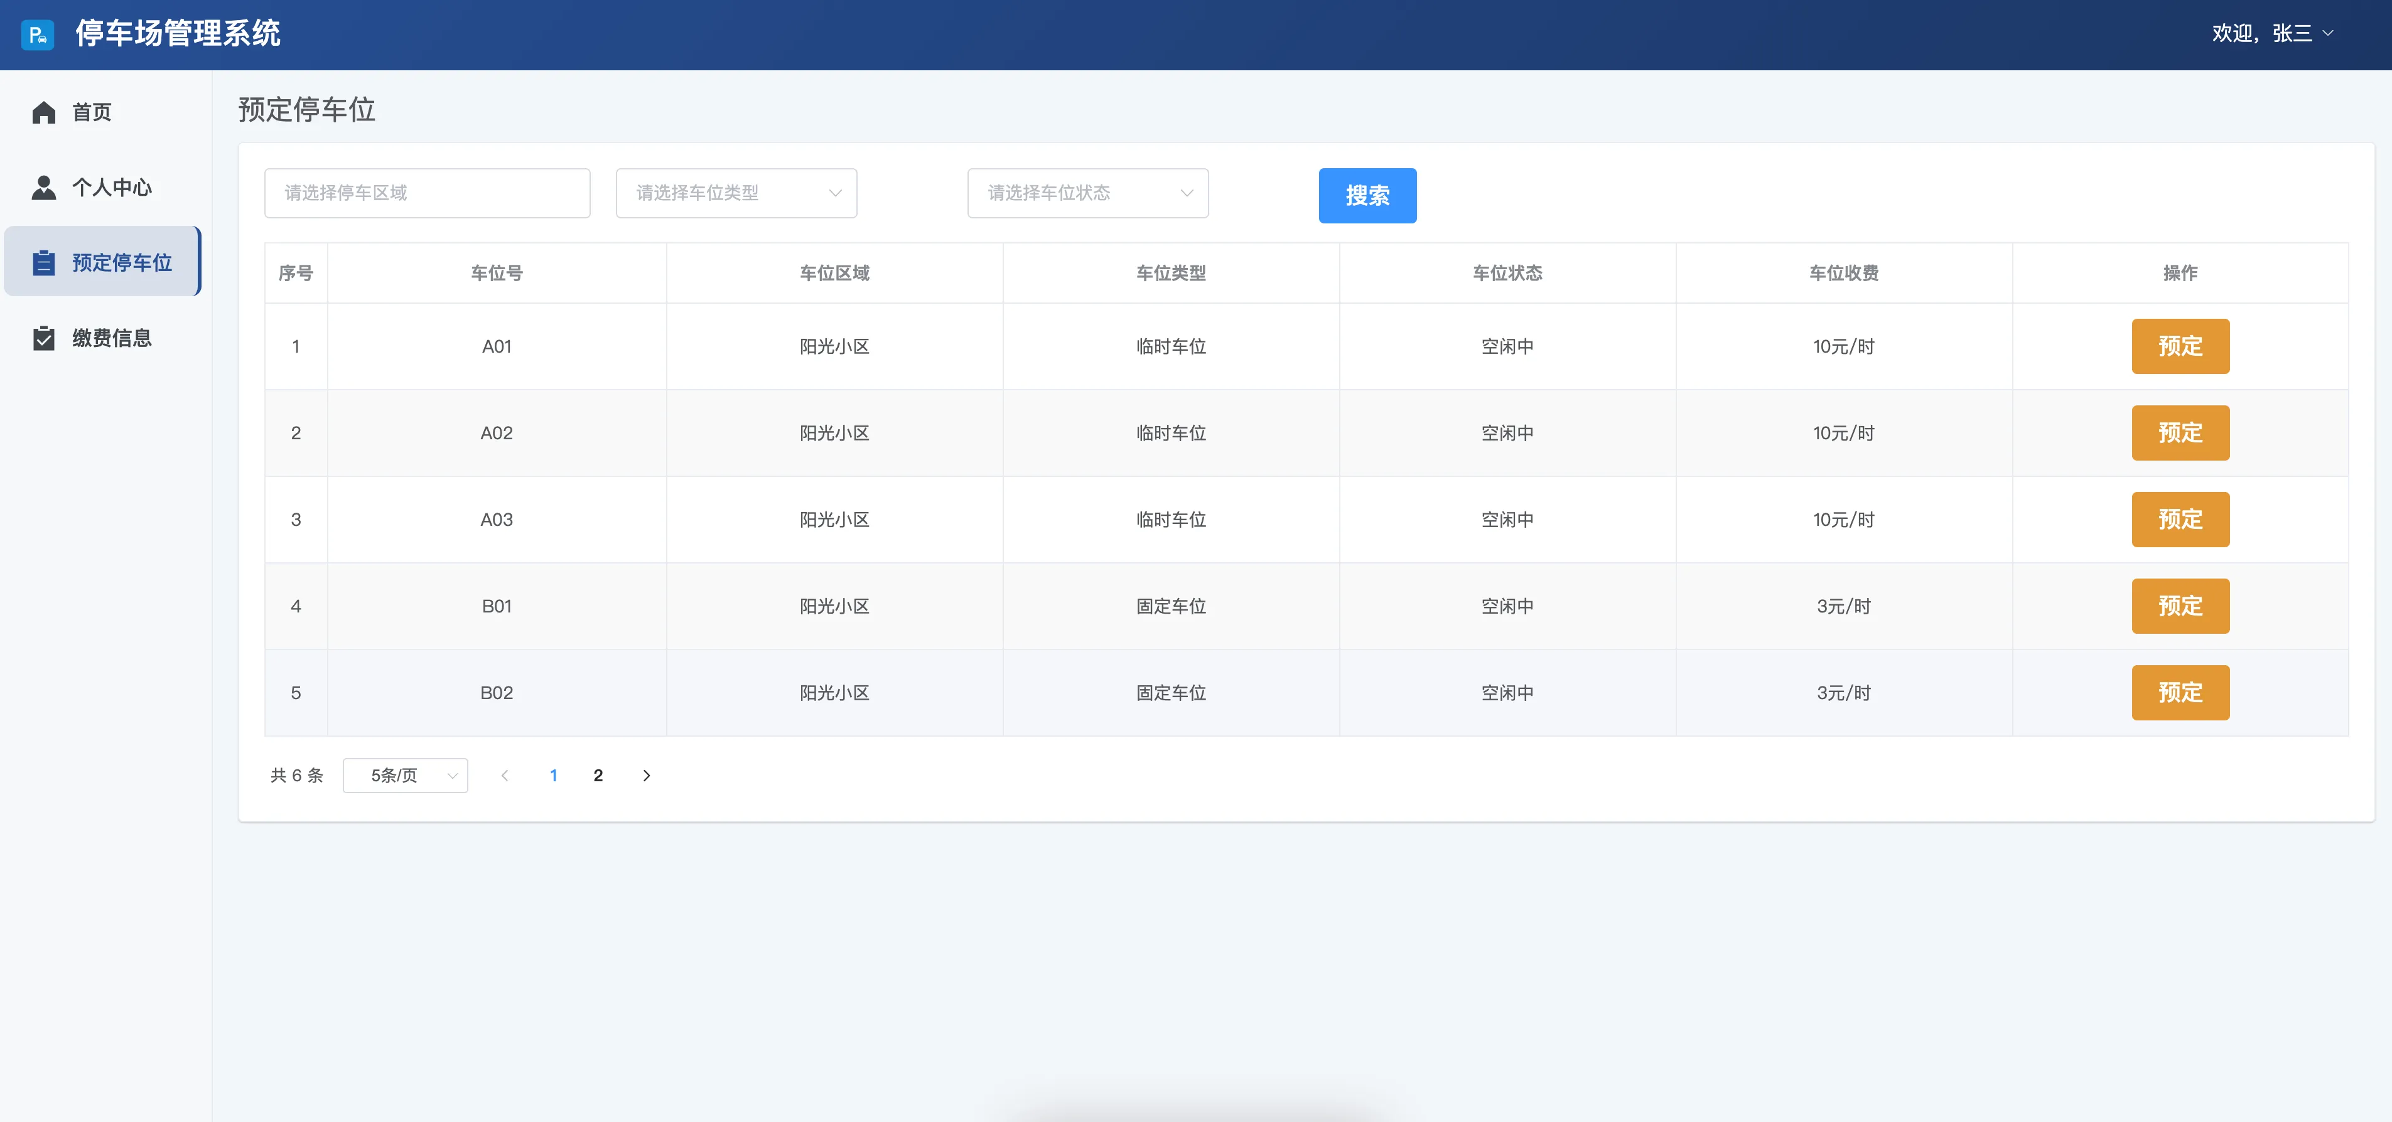This screenshot has width=2392, height=1122.
Task: Expand user menu chevron beside 张三
Action: pos(2327,33)
